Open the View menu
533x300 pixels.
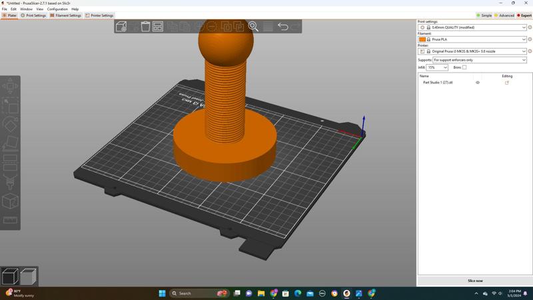tap(40, 9)
